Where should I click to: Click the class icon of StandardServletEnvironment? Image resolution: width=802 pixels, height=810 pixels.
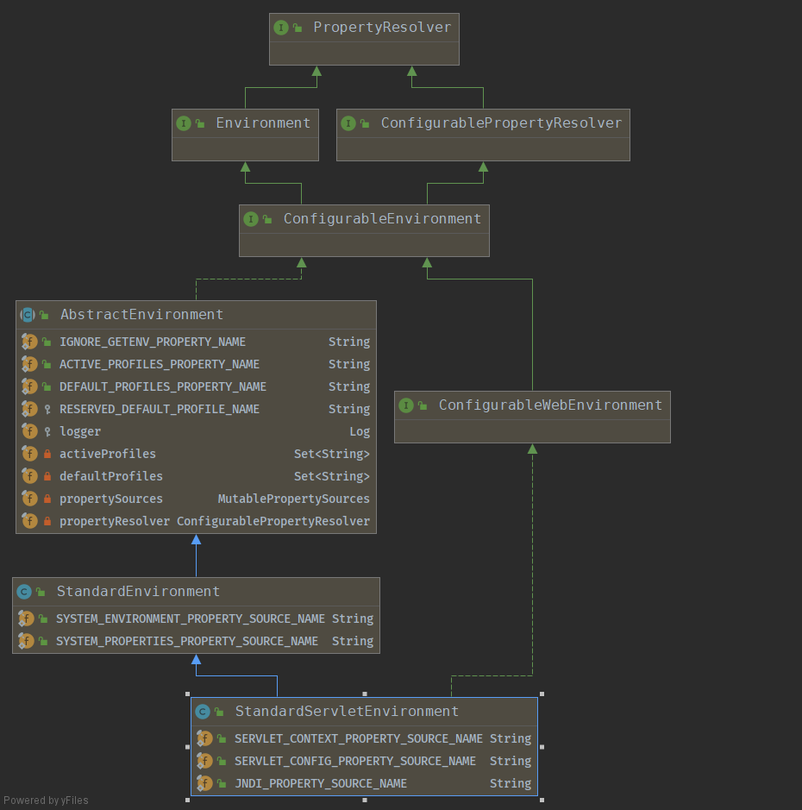(203, 712)
